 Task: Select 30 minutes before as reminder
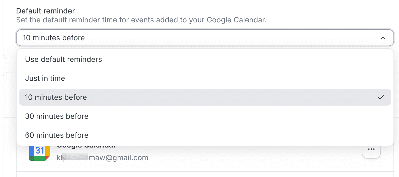coord(57,116)
